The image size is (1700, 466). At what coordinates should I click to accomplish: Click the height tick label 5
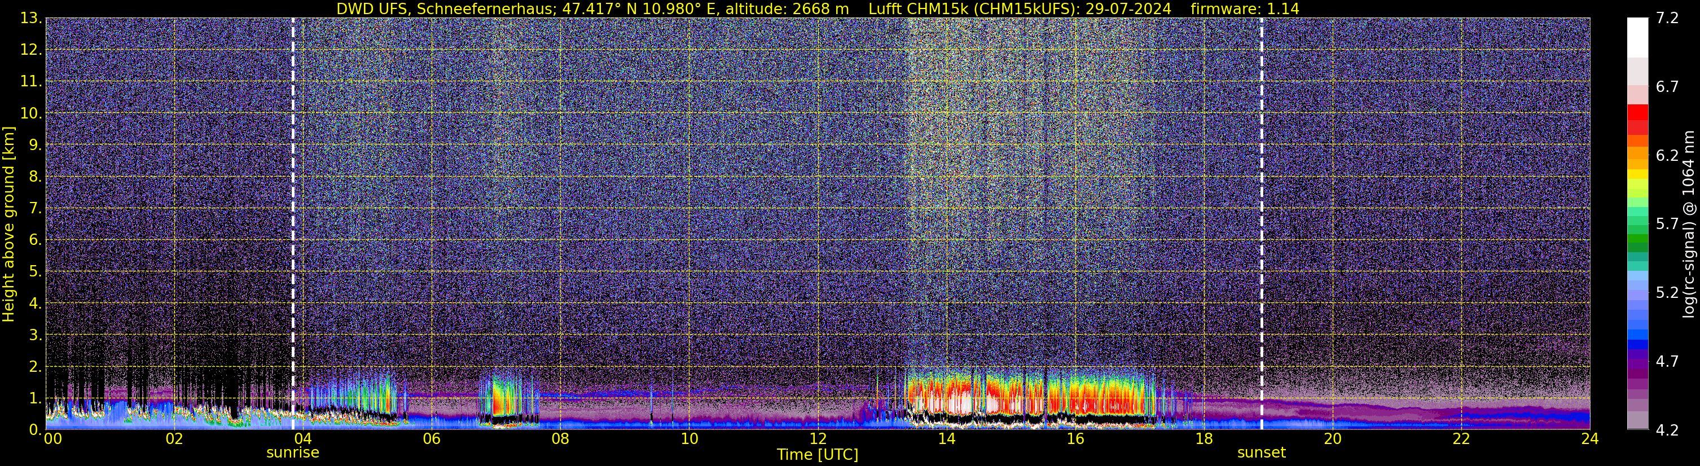[35, 272]
